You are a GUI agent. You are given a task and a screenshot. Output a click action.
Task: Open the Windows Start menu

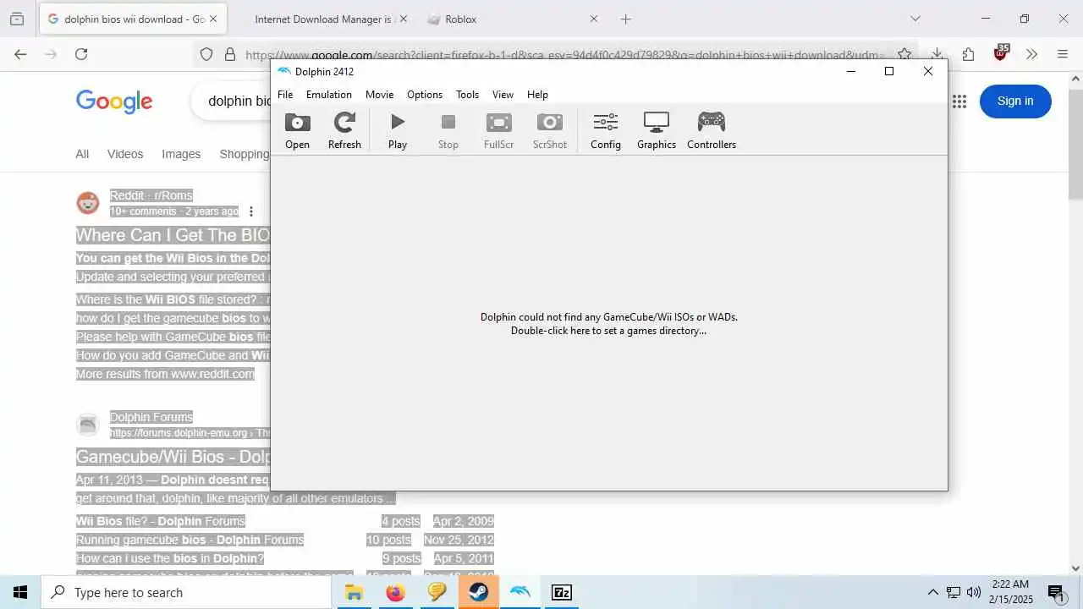(x=20, y=592)
